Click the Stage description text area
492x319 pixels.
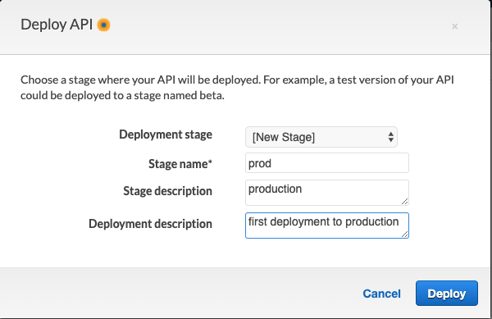pos(327,193)
